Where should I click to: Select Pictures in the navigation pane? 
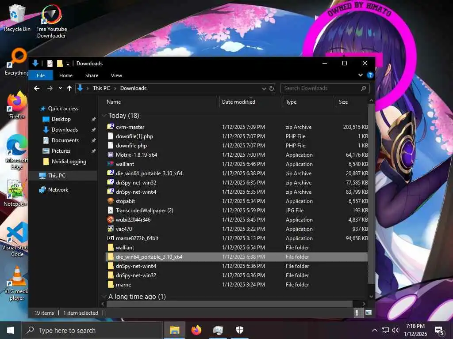(x=61, y=151)
